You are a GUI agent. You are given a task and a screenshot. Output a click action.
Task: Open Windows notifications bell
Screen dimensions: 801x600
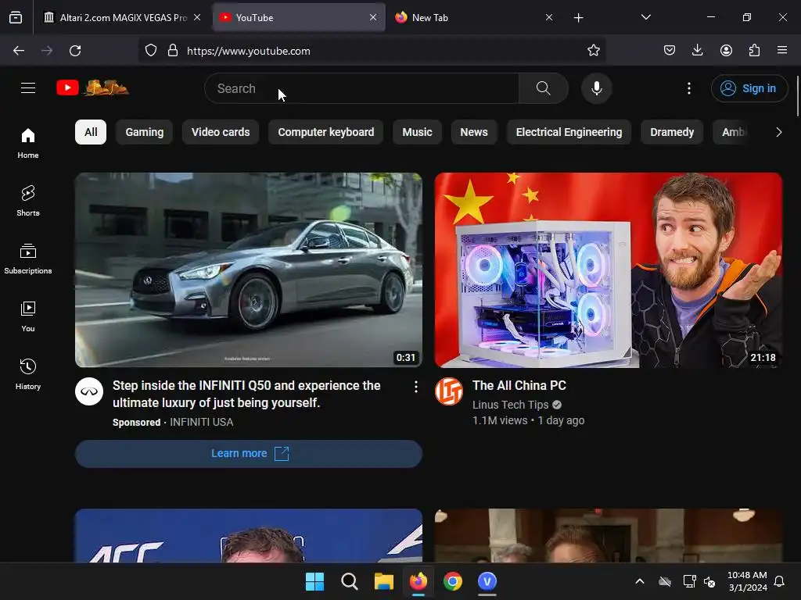pos(779,581)
